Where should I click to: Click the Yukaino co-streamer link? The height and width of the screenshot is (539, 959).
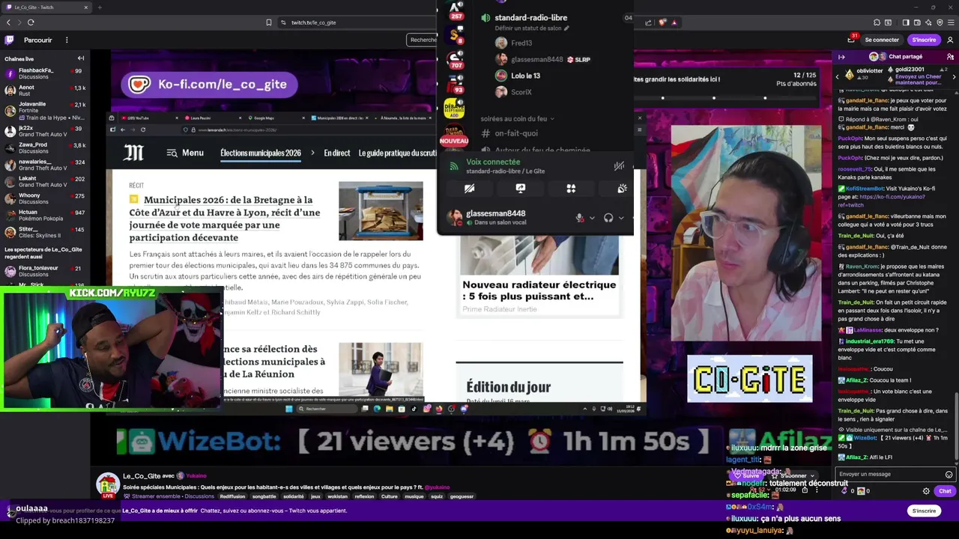point(196,476)
